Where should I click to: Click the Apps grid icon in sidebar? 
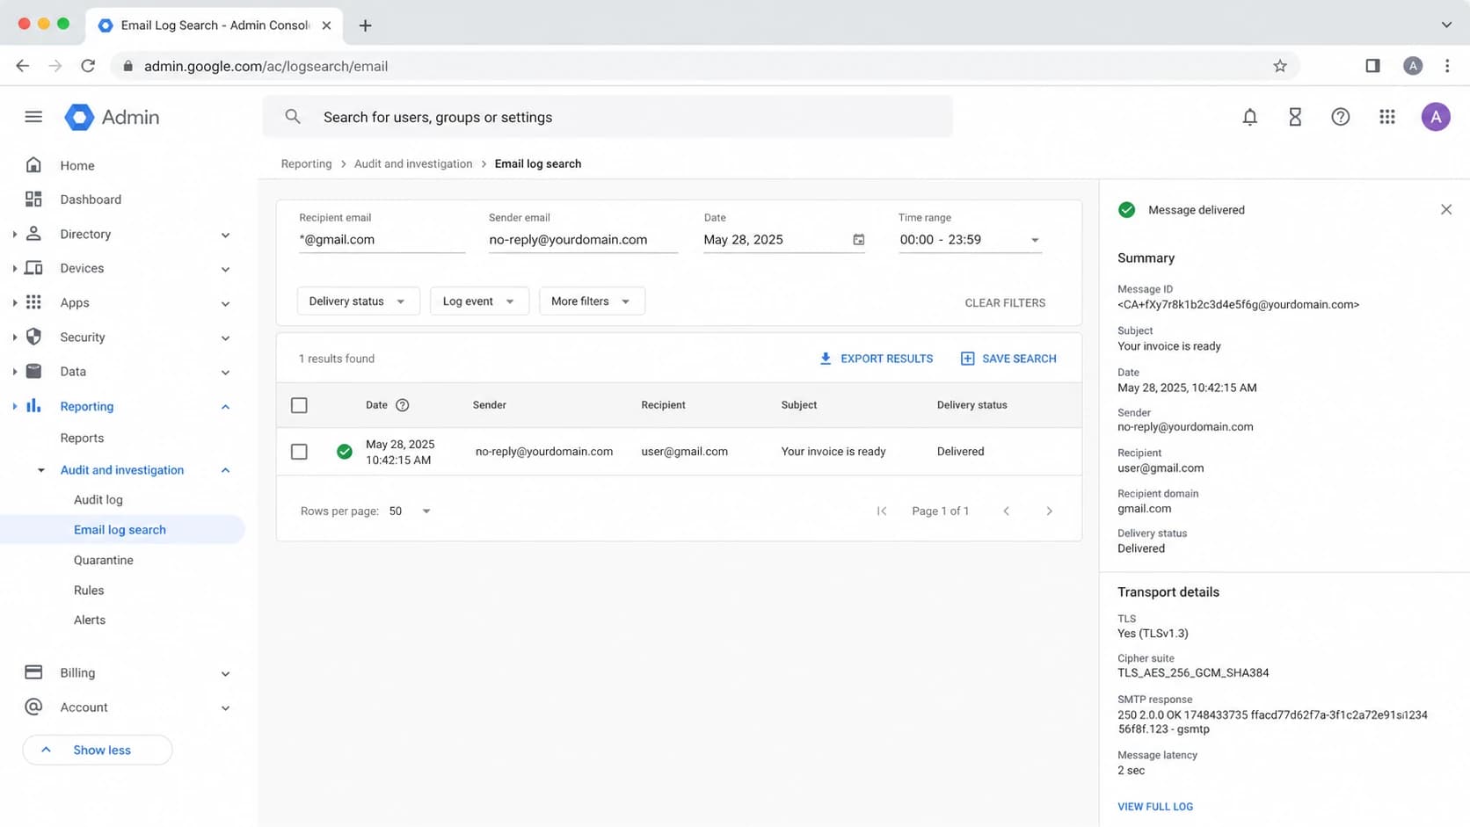point(33,302)
